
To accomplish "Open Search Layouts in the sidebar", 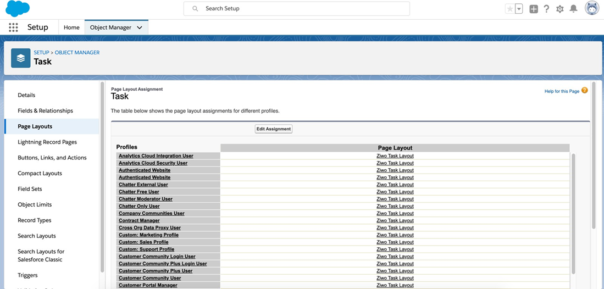I will click(x=37, y=236).
